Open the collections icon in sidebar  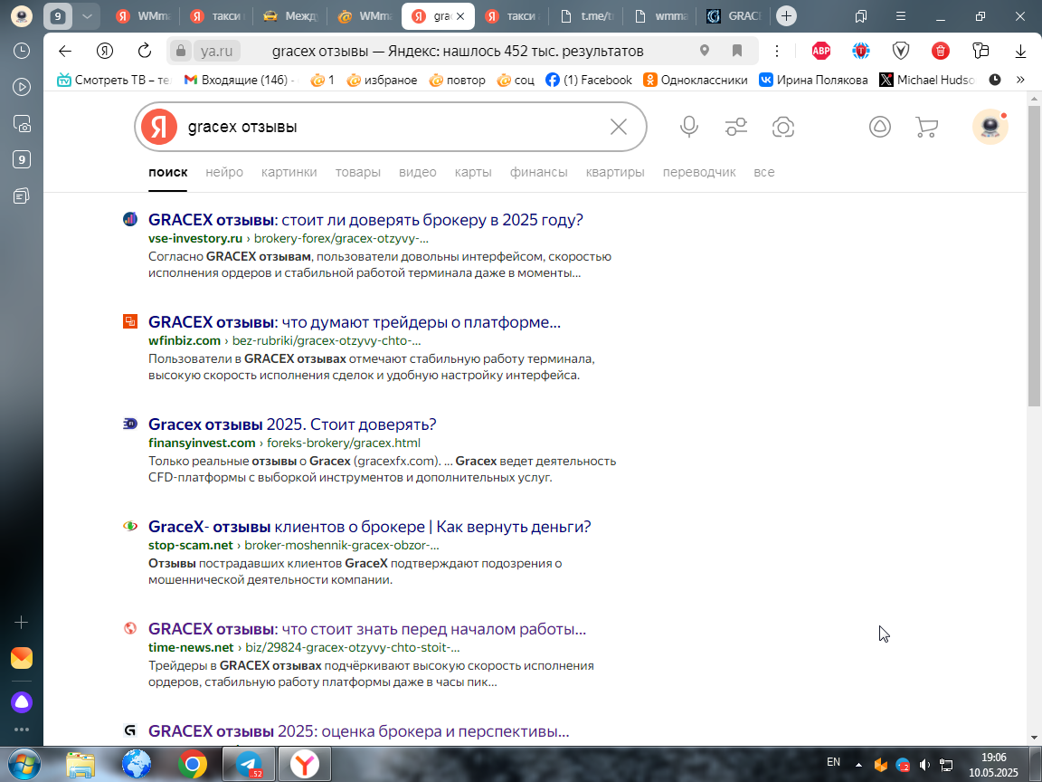(22, 195)
